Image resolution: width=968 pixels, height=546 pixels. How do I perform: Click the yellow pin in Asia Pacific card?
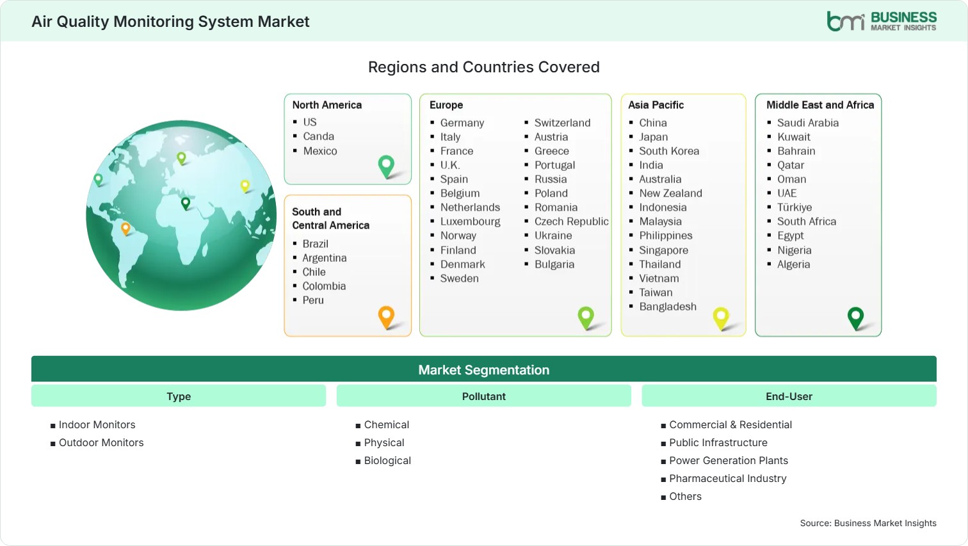pyautogui.click(x=721, y=319)
